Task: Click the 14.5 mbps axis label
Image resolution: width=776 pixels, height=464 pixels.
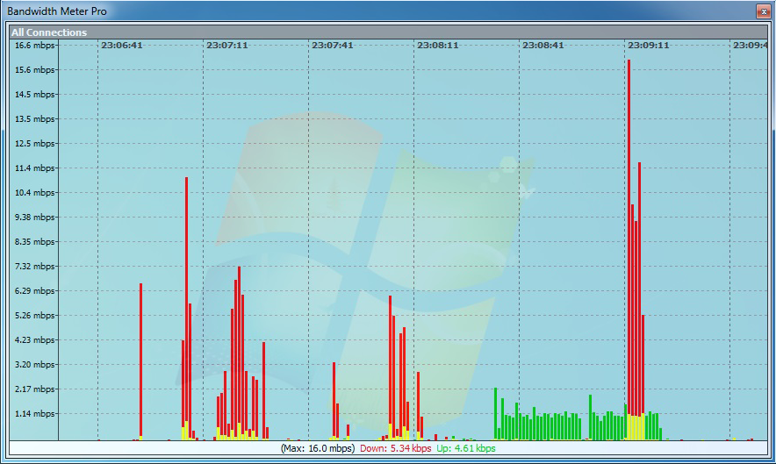Action: click(34, 95)
